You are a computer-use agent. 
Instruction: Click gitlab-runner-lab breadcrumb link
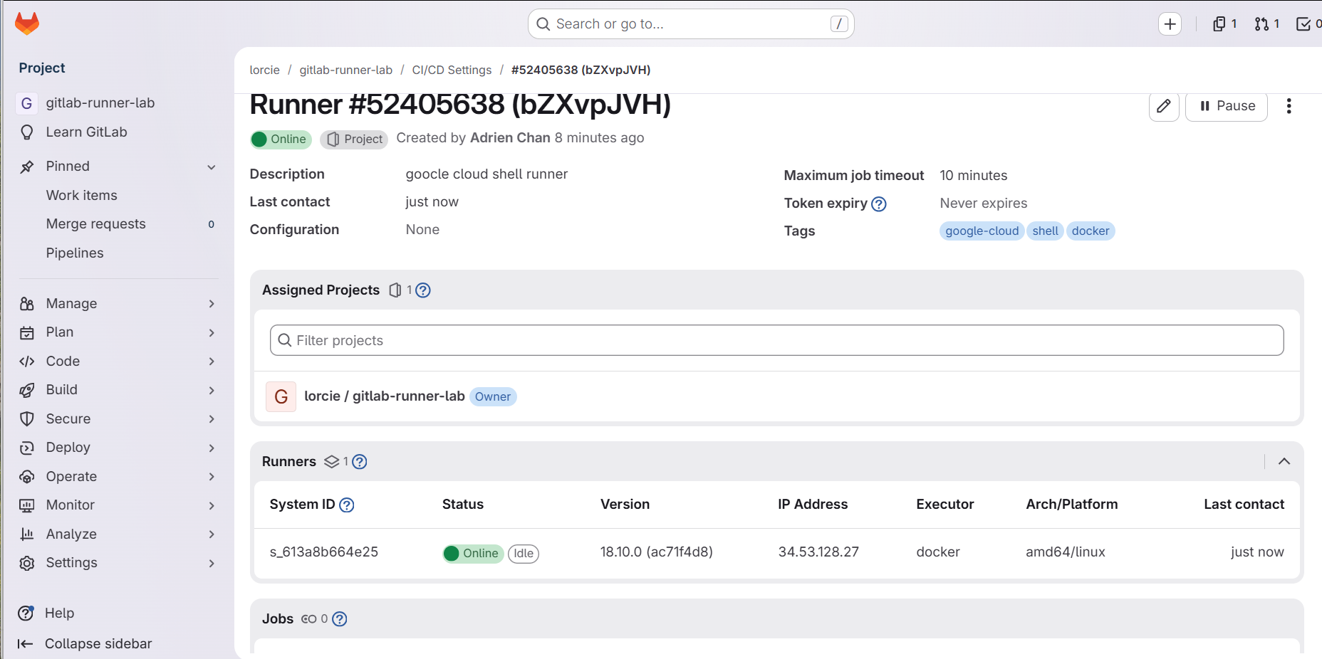(345, 70)
